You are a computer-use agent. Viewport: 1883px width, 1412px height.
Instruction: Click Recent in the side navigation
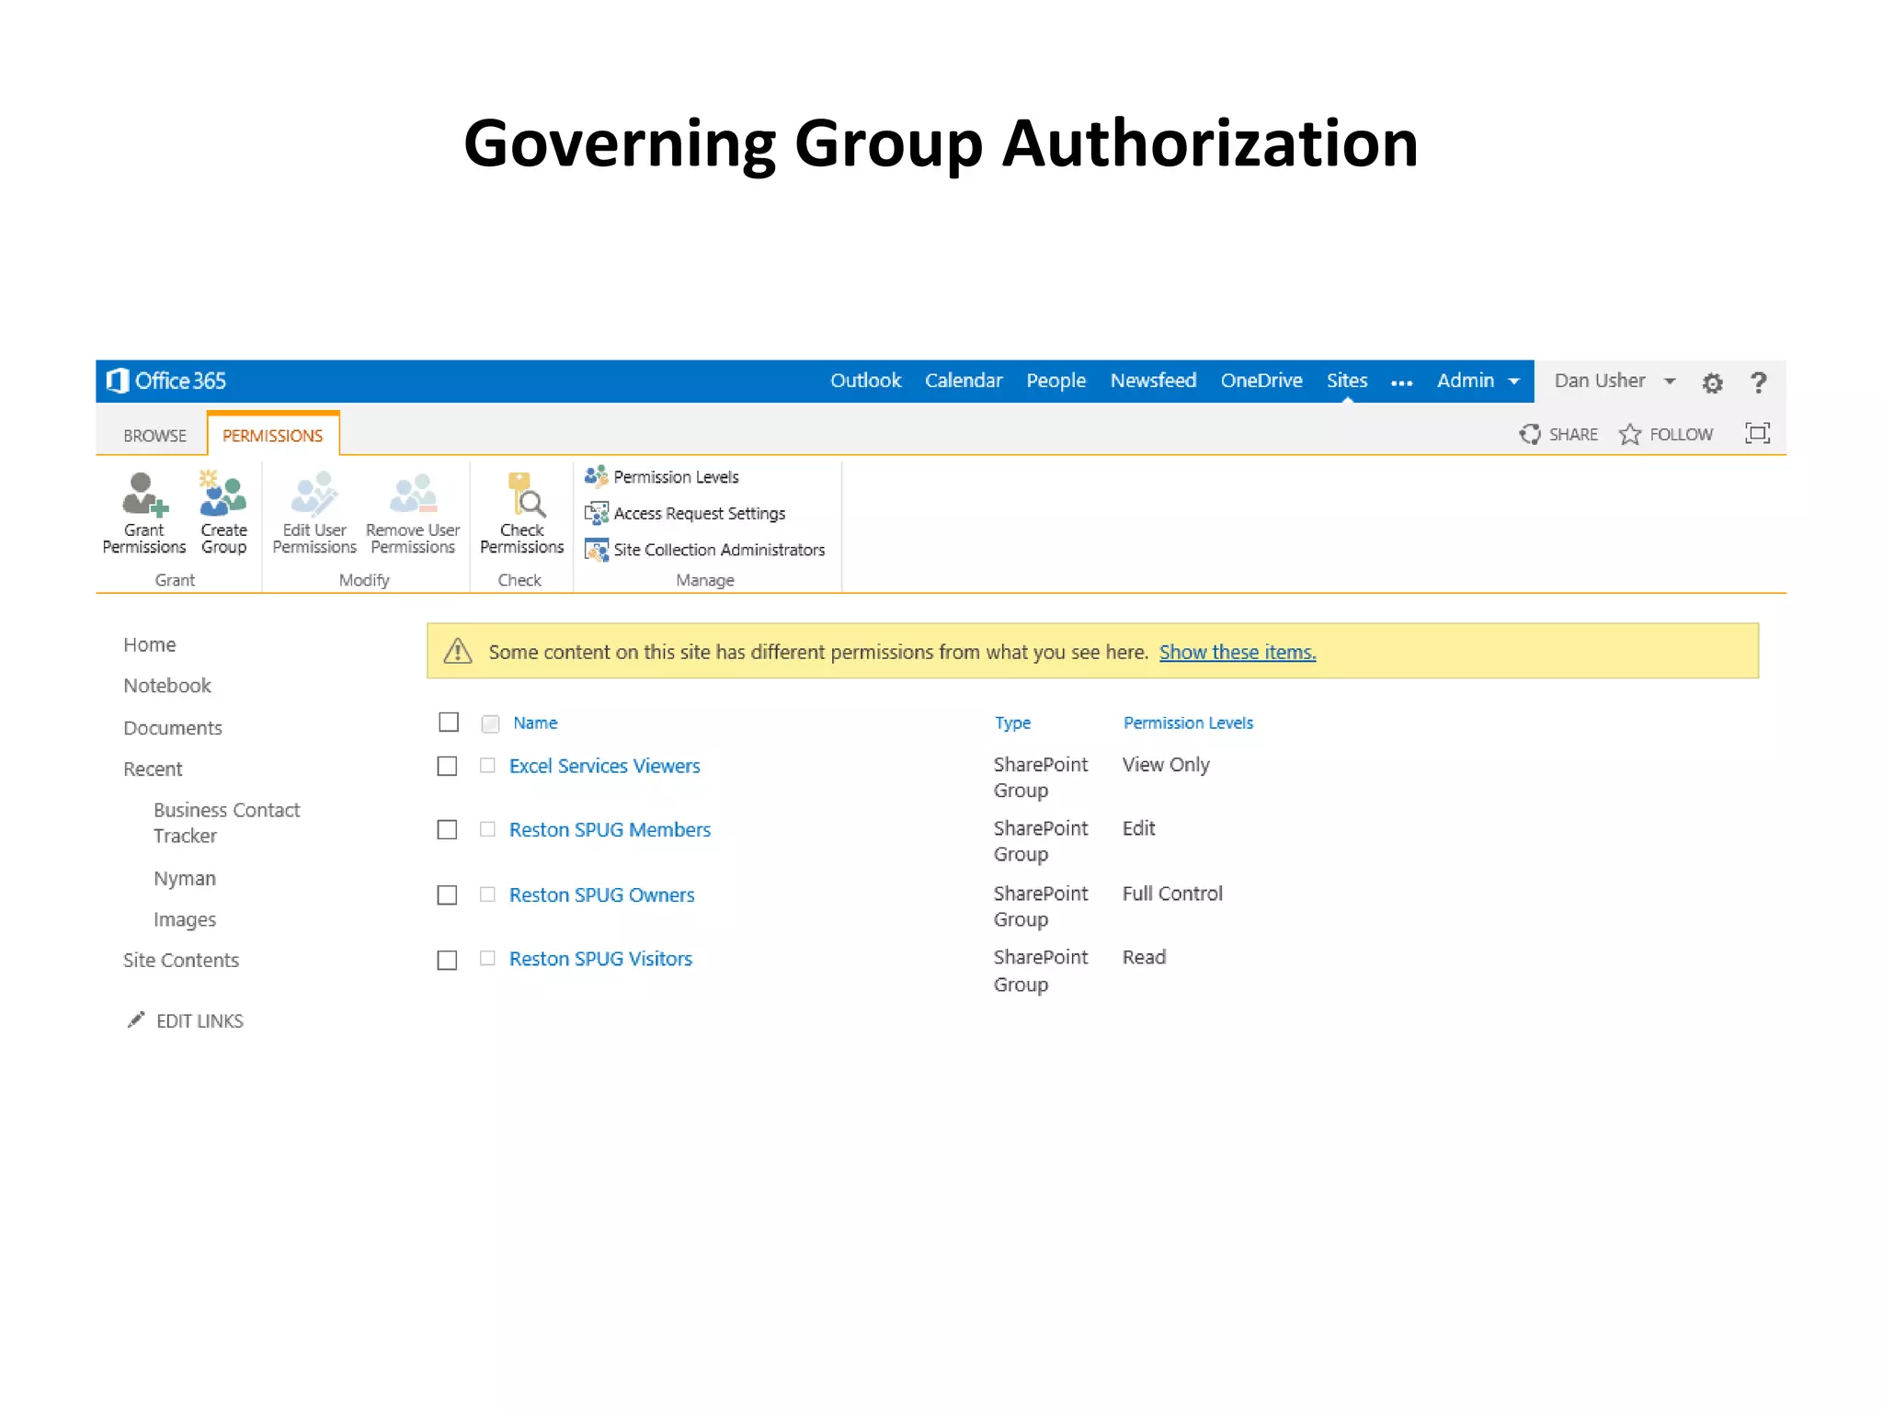tap(153, 769)
